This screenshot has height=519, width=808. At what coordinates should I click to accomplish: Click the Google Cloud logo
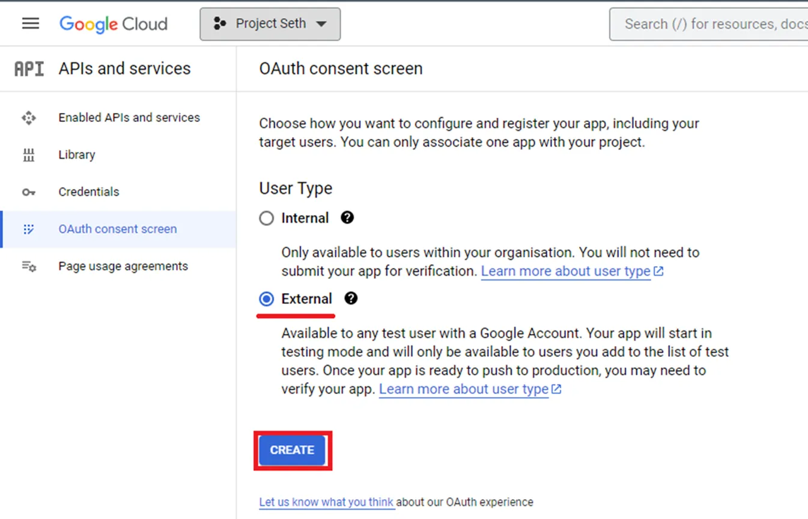click(x=113, y=24)
